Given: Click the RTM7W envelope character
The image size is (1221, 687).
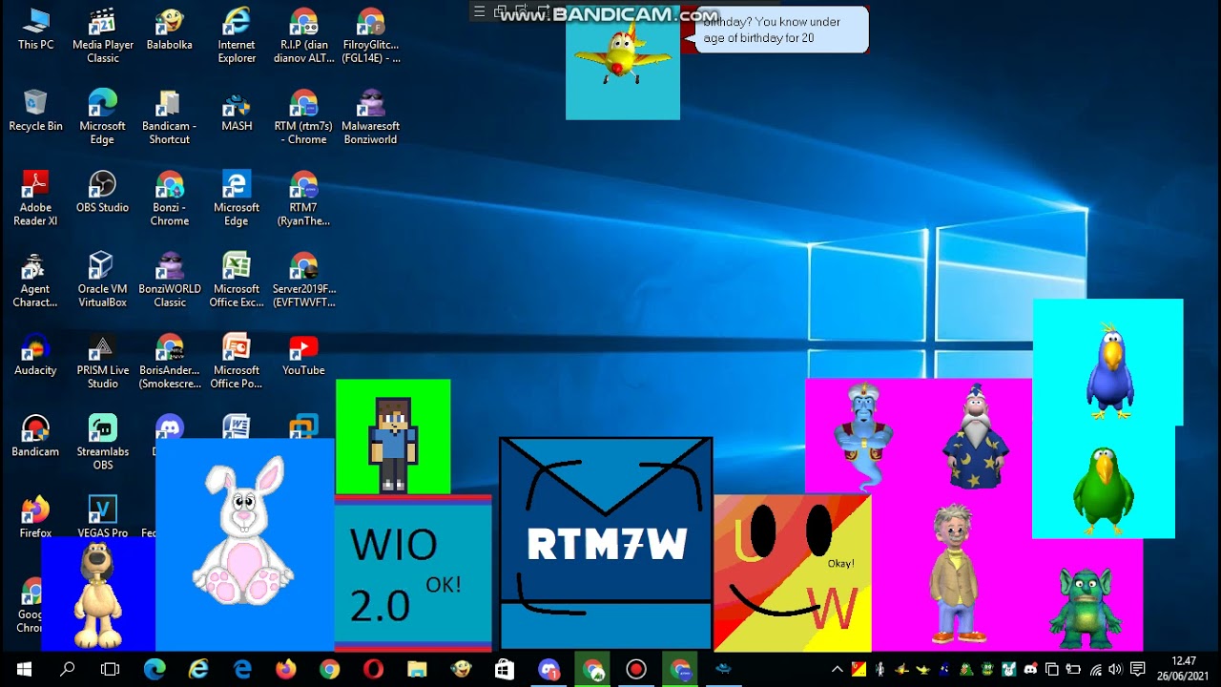Looking at the screenshot, I should pos(606,543).
